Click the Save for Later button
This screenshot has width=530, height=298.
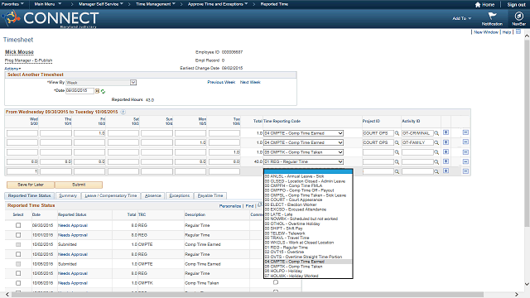tap(31, 185)
